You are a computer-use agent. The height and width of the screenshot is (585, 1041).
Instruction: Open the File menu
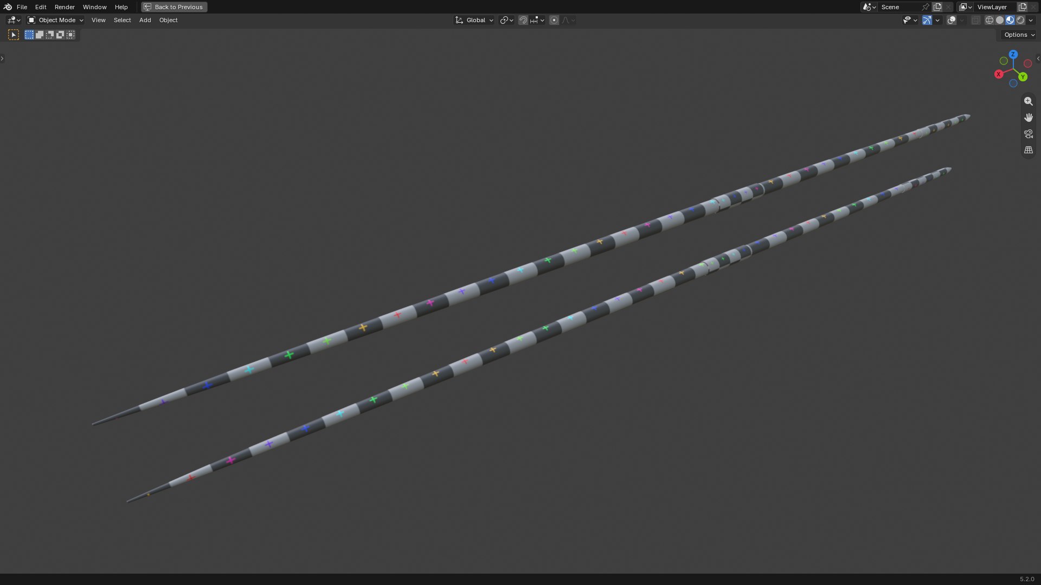click(22, 7)
